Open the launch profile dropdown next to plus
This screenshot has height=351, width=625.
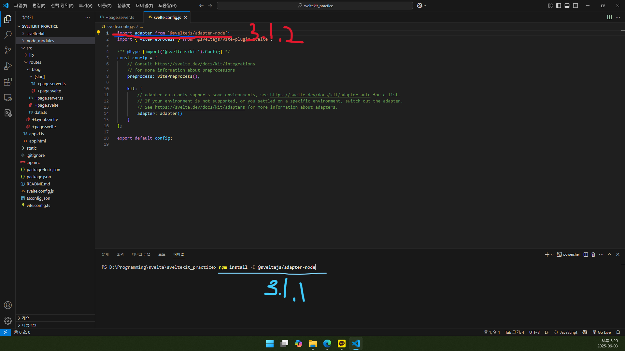(x=552, y=255)
